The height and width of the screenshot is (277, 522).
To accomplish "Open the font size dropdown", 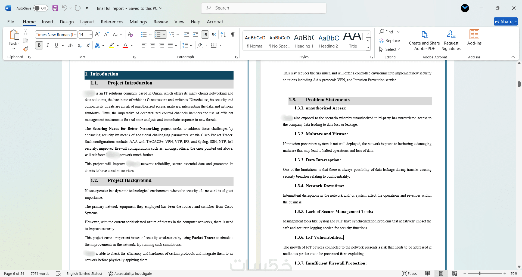I will 91,34.
